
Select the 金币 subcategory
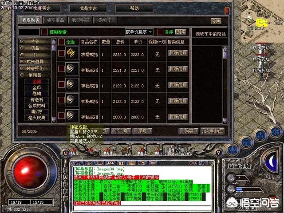(x=36, y=88)
